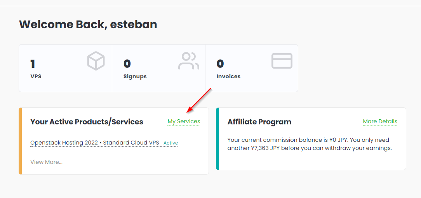Click the green Active status badge
421x198 pixels.
click(170, 143)
